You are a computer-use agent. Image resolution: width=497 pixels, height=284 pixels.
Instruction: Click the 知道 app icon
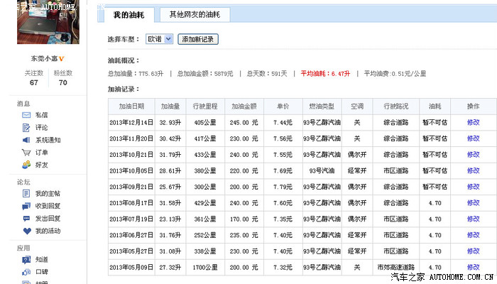(26, 260)
